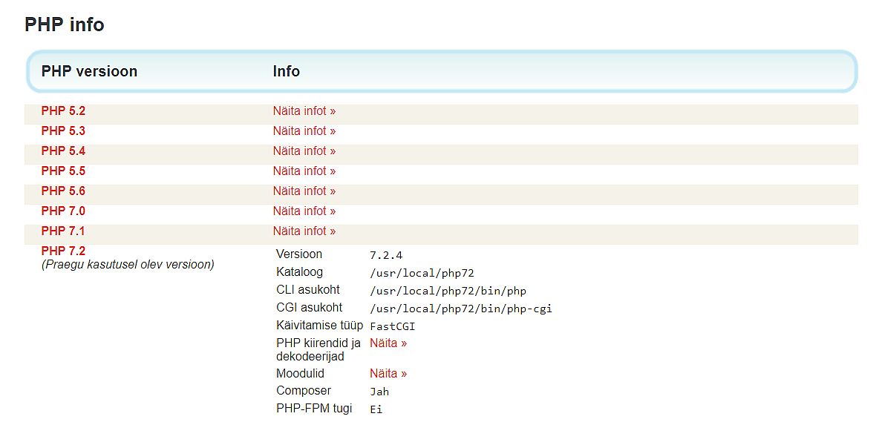Expand 'Näita infot' in PHP 5.5 row
The image size is (882, 422).
pos(304,171)
